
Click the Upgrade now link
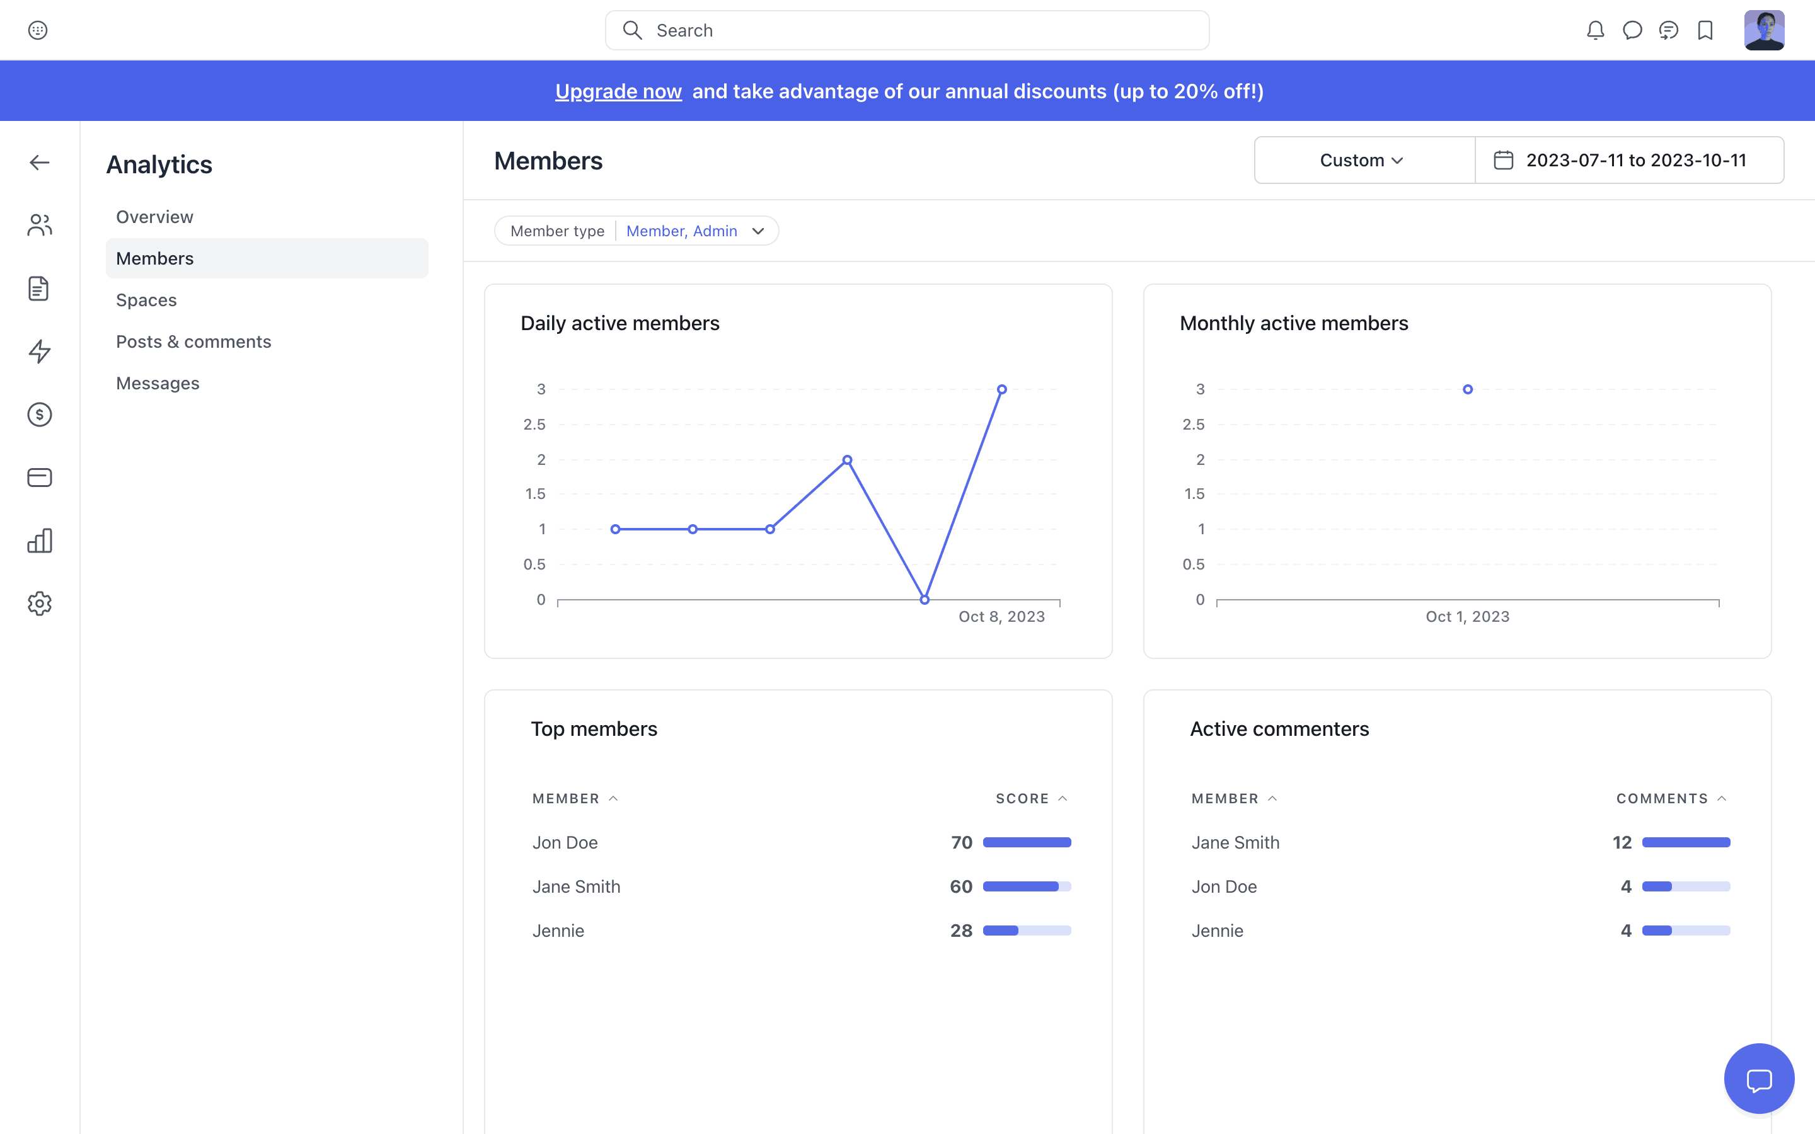click(618, 91)
